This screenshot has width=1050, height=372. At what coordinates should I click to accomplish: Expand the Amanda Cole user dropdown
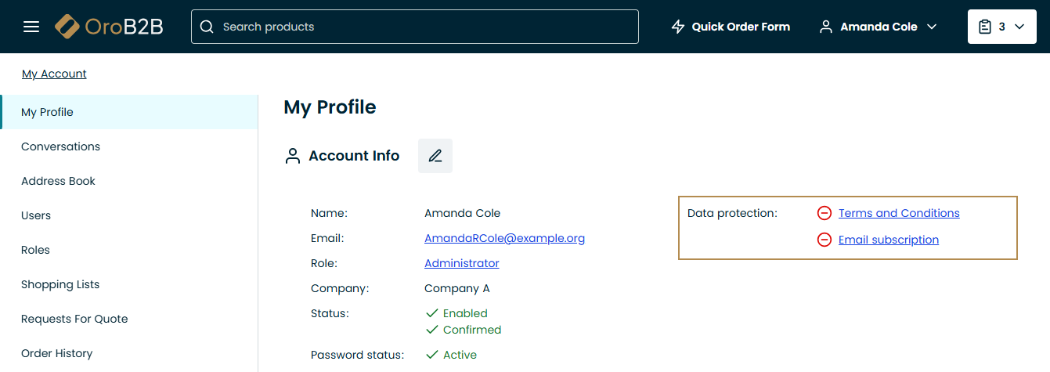pos(932,27)
